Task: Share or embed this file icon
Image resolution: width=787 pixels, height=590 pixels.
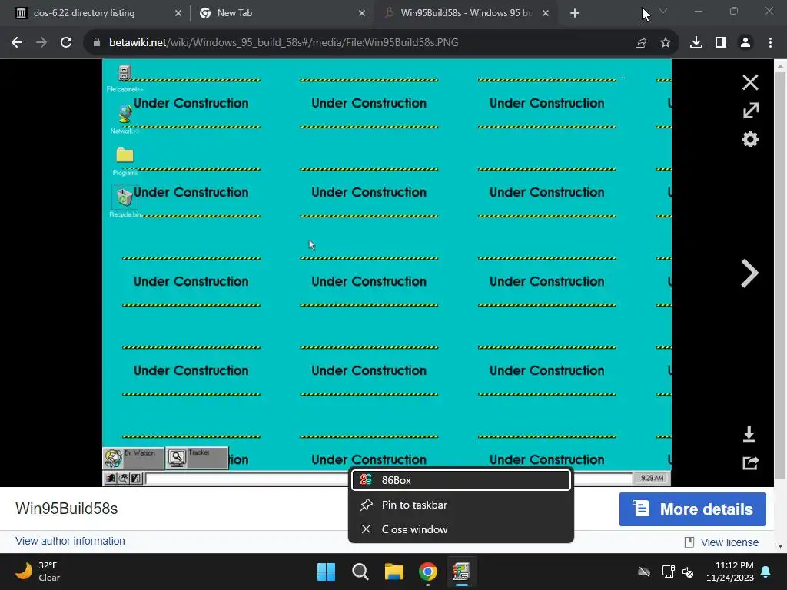Action: (x=750, y=462)
